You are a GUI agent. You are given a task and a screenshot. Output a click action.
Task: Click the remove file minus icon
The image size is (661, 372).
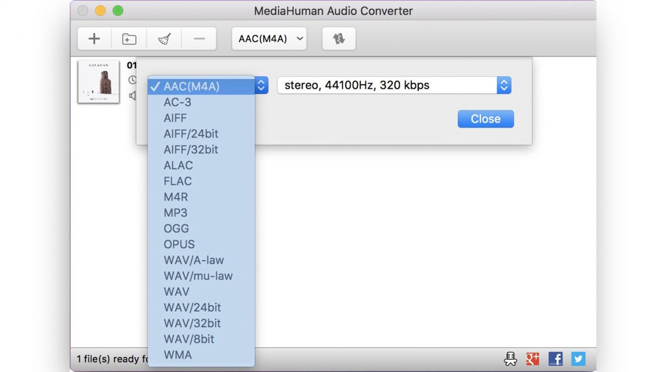[199, 39]
